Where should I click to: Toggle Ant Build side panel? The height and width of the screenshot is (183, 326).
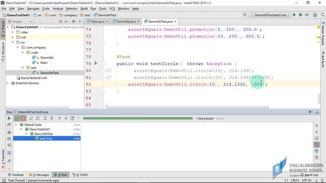coord(323,59)
